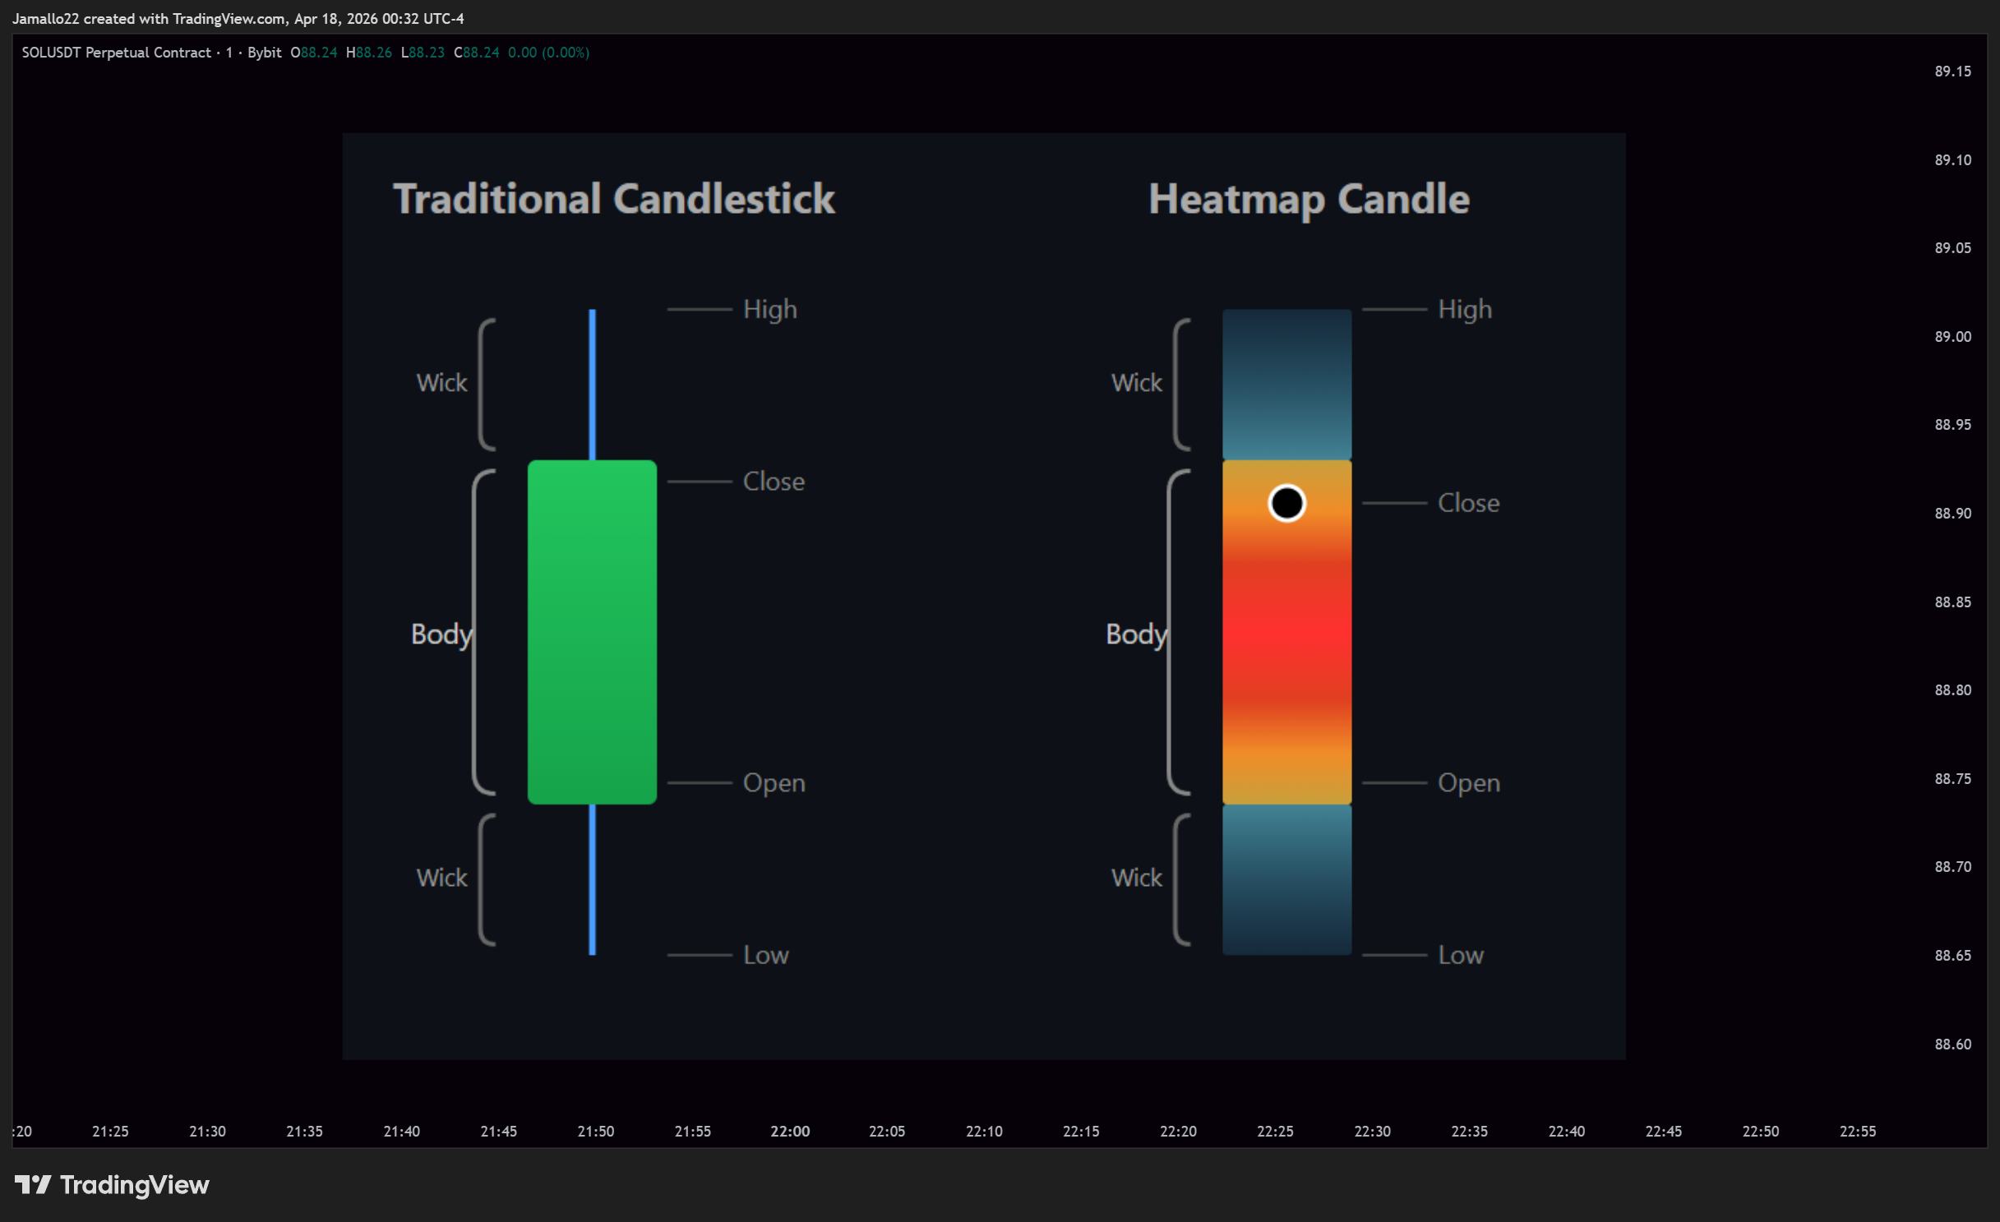Click 22:20 on the time axis
The height and width of the screenshot is (1222, 2000).
pos(1178,1132)
